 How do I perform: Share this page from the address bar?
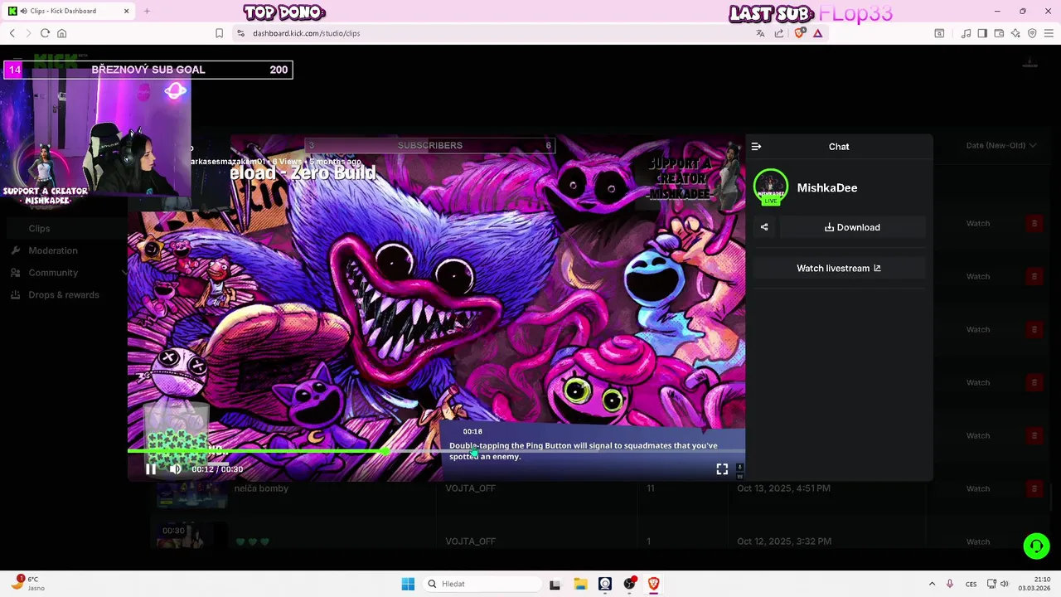click(x=779, y=33)
